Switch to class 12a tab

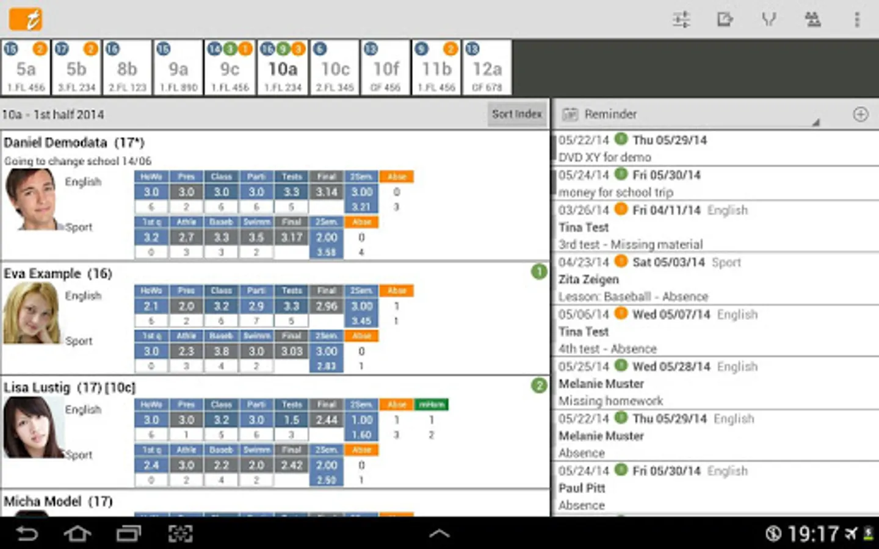click(x=487, y=68)
